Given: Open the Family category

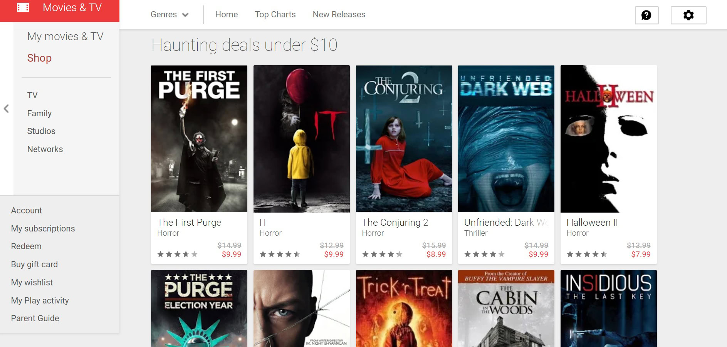Looking at the screenshot, I should pyautogui.click(x=39, y=113).
